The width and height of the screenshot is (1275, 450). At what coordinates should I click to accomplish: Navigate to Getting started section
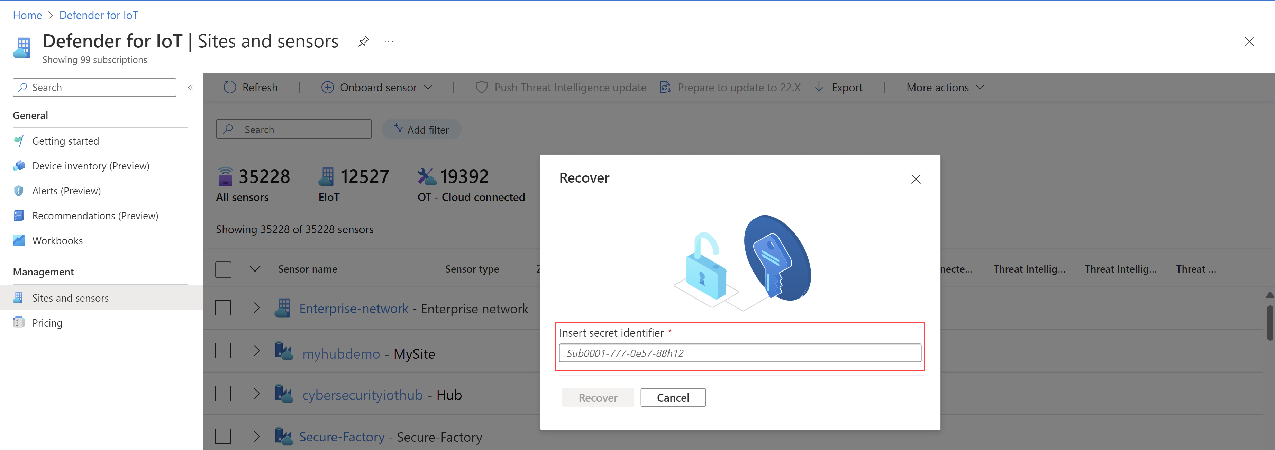[x=64, y=140]
